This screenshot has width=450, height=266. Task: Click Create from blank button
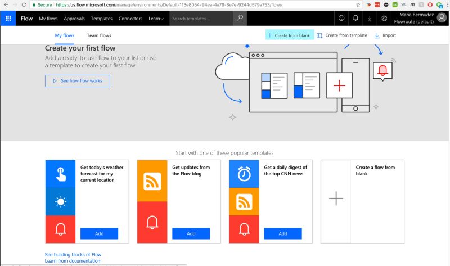click(290, 35)
